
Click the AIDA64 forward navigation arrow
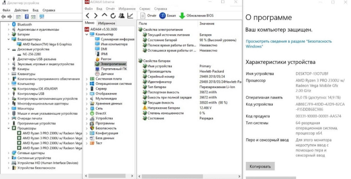tap(96, 15)
